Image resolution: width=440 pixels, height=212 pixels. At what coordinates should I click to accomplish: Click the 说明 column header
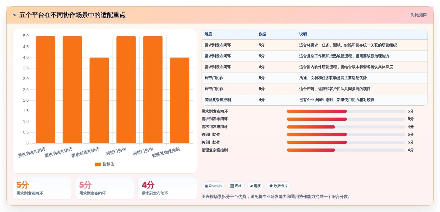pyautogui.click(x=303, y=34)
